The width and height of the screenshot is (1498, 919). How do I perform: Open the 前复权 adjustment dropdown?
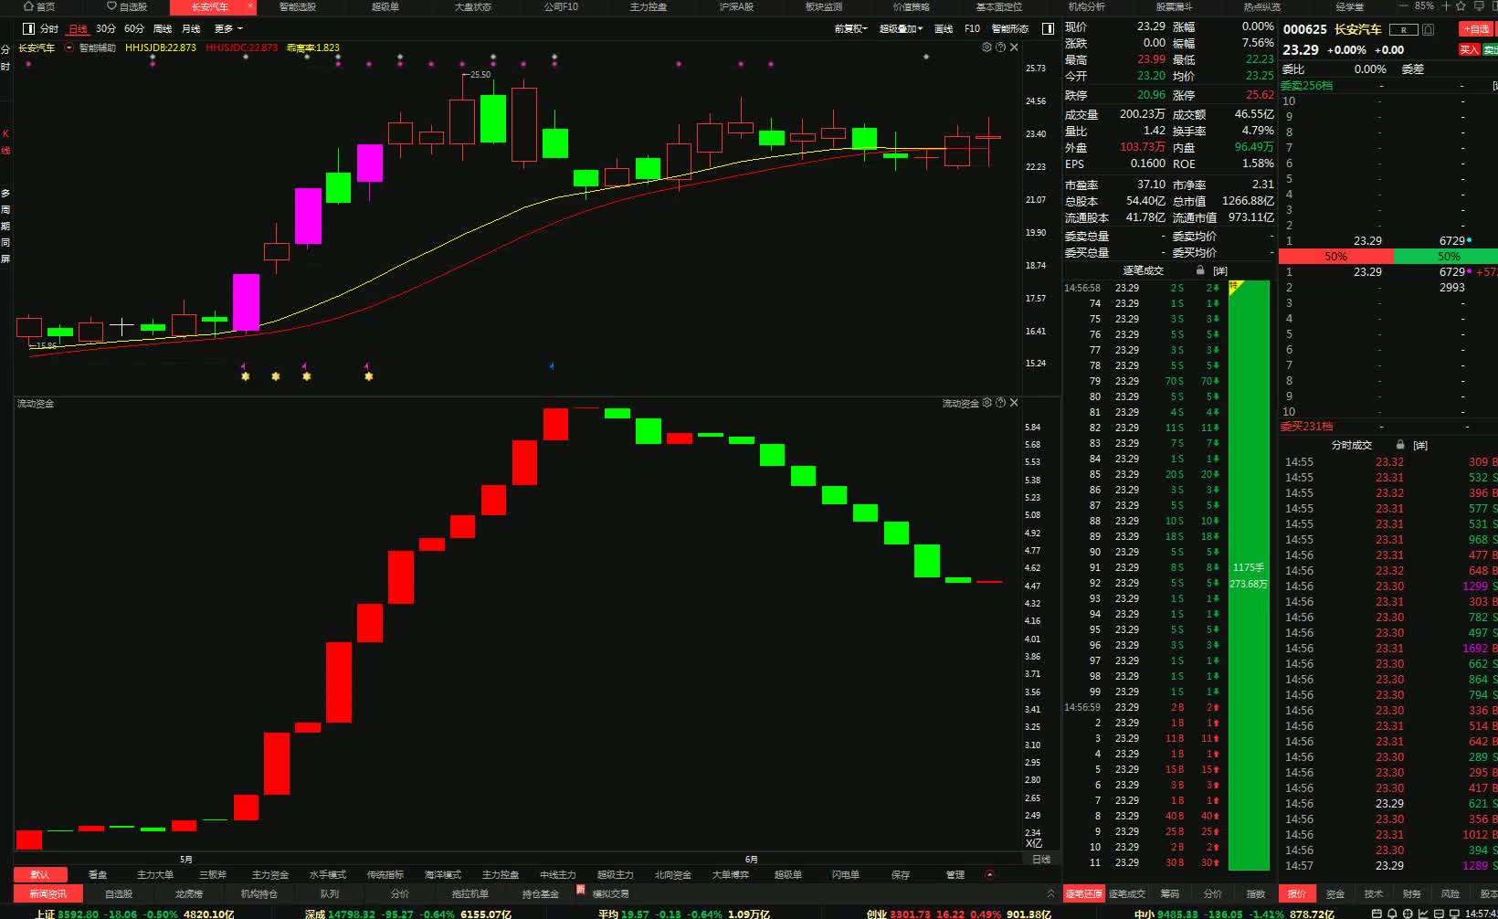click(850, 29)
